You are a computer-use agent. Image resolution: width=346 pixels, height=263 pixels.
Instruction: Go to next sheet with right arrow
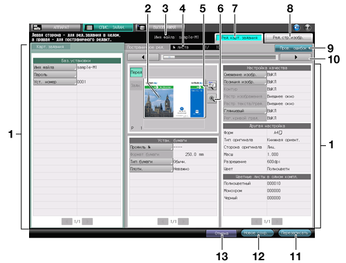point(295,57)
